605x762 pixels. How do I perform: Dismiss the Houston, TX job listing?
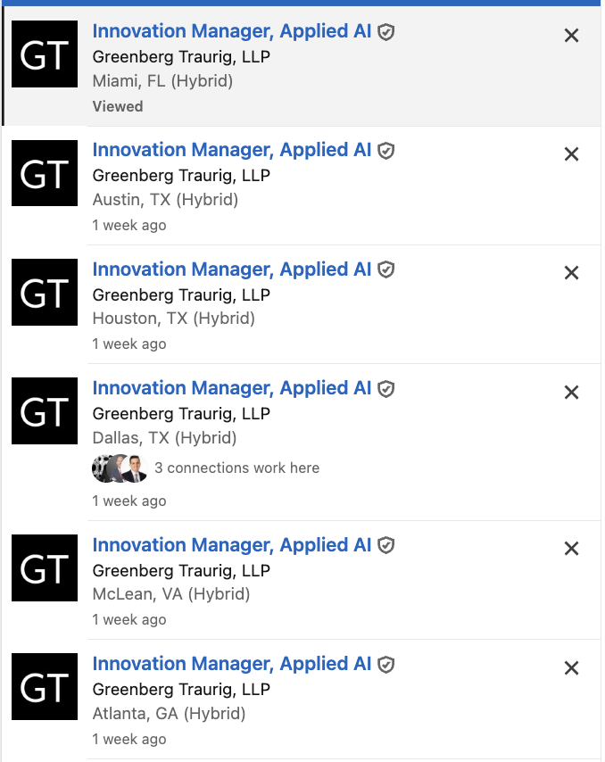tap(571, 272)
